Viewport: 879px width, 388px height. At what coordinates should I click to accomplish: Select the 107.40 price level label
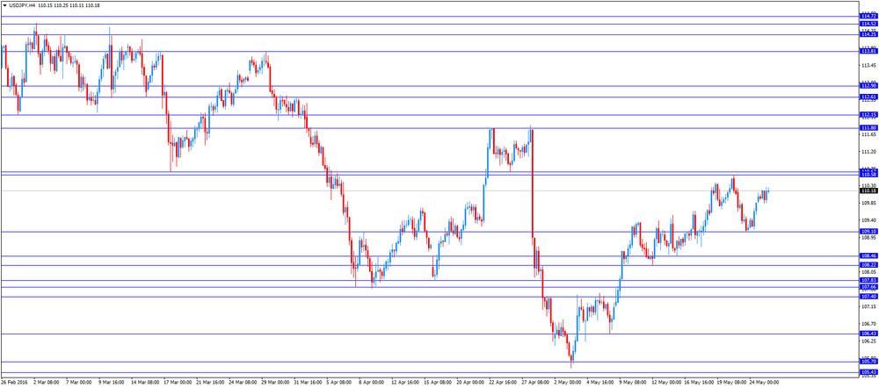[x=869, y=297]
